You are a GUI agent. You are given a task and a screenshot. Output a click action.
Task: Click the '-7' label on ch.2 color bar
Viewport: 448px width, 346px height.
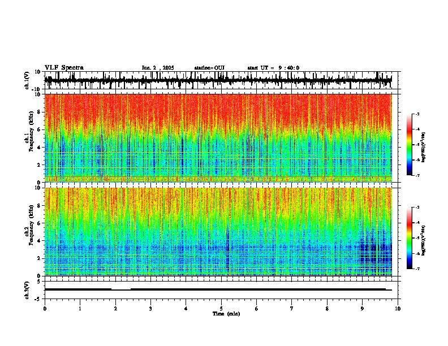[x=417, y=269]
